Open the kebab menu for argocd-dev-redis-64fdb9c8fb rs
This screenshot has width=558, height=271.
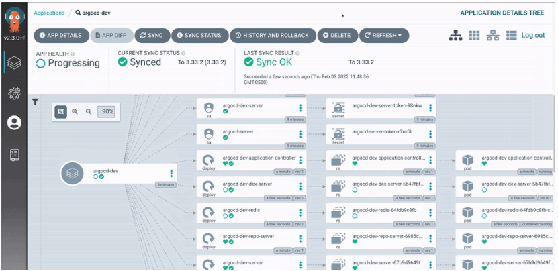point(430,213)
